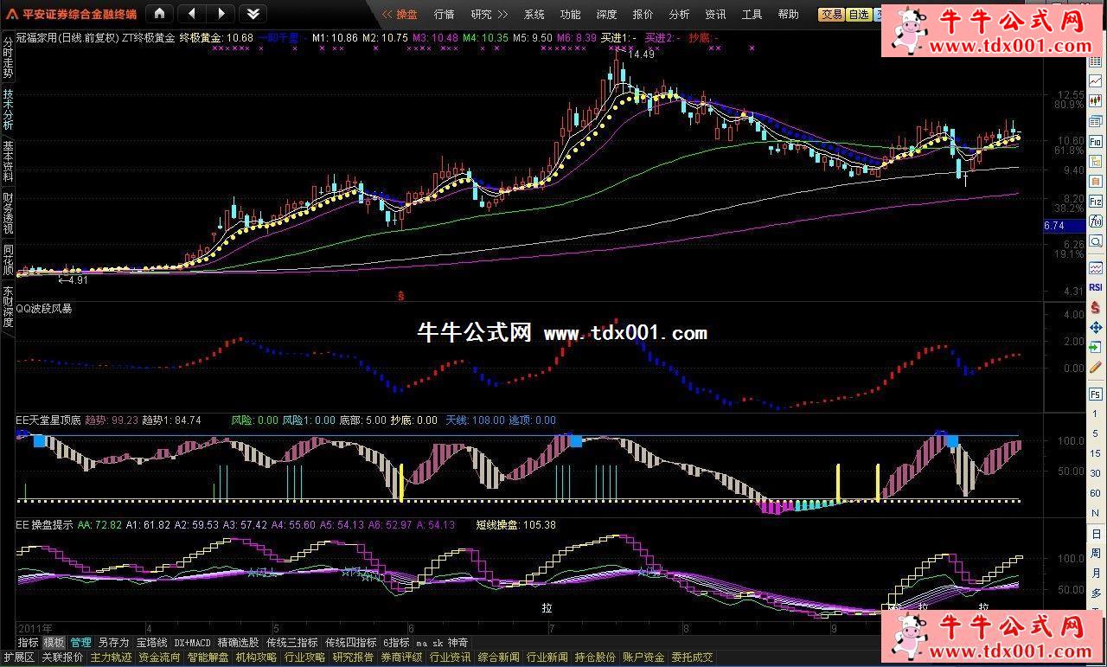This screenshot has width=1107, height=667.
Task: Click the f(x) formula icon
Action: (1096, 221)
